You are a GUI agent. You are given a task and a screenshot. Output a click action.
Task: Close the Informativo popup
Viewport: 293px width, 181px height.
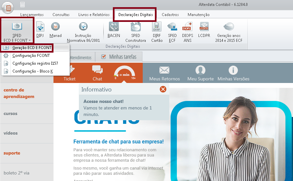(x=163, y=89)
